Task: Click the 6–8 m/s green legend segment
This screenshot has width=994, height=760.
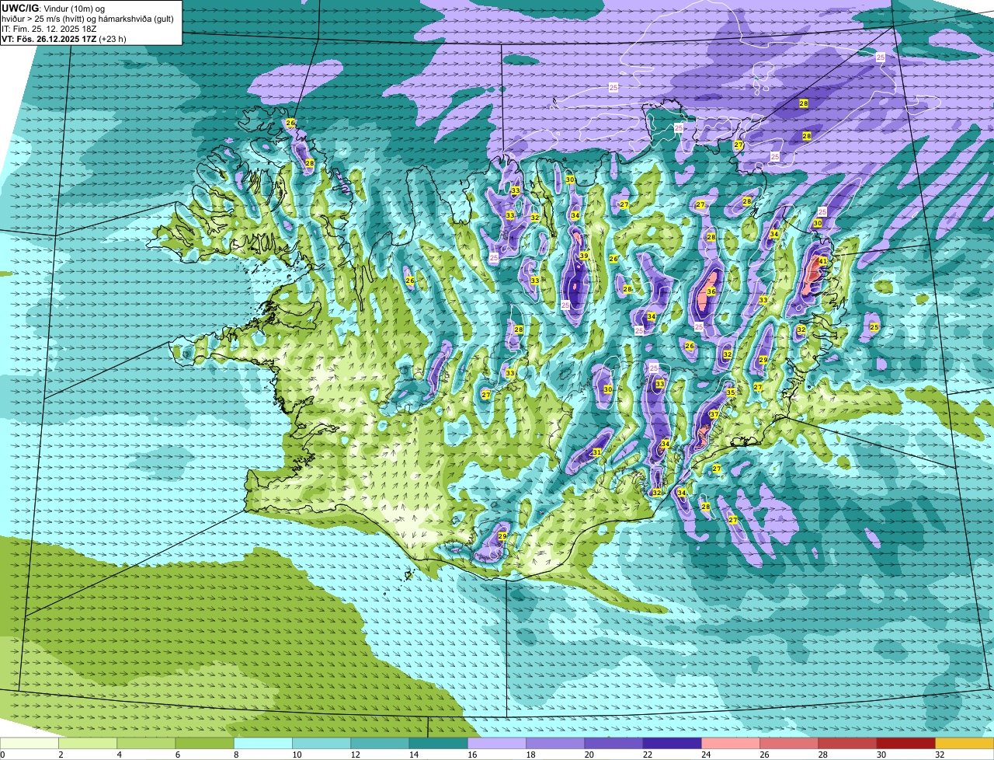Action: coord(204,743)
